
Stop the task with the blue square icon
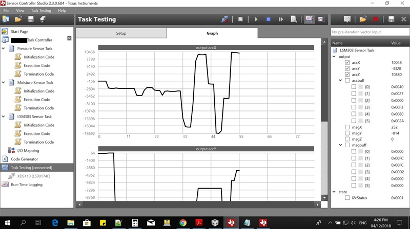click(x=268, y=19)
